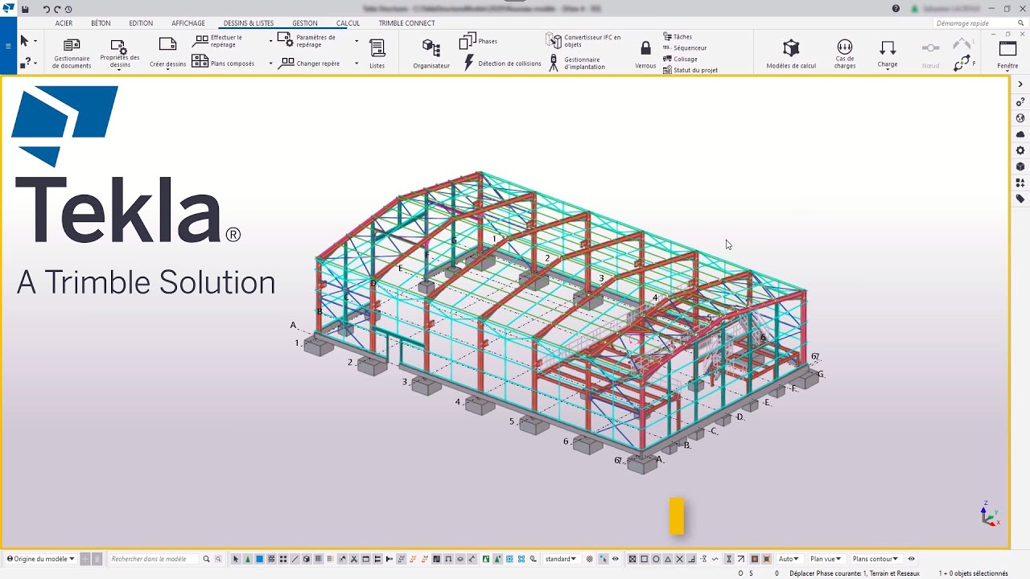1030x579 pixels.
Task: Expand Effectuer le repérage dropdown arrow
Action: pos(270,41)
